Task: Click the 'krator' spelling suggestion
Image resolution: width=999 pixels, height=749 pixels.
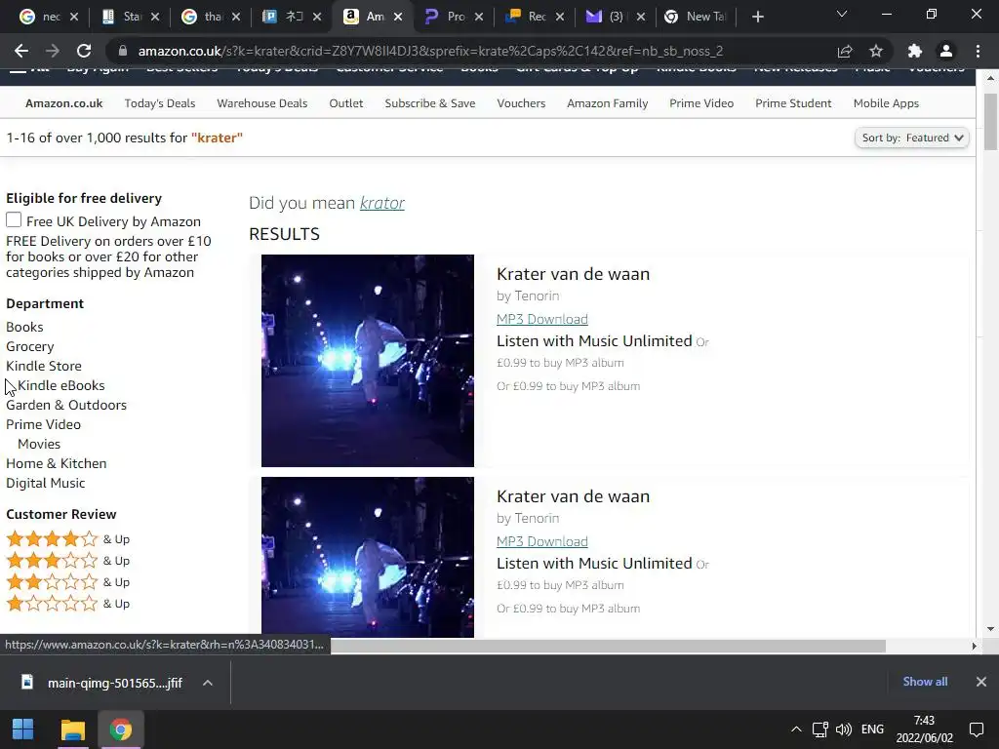Action: click(x=382, y=203)
